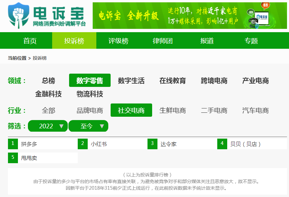
Task: Choose the 数字生活 domain filter
Action: tap(131, 80)
